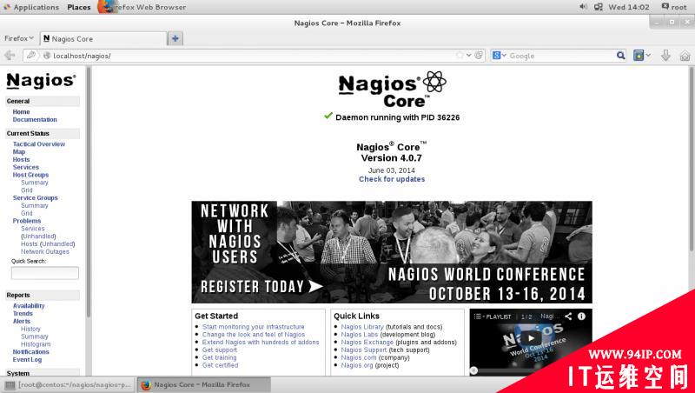695x393 pixels.
Task: Open the root user menu
Action: [674, 7]
